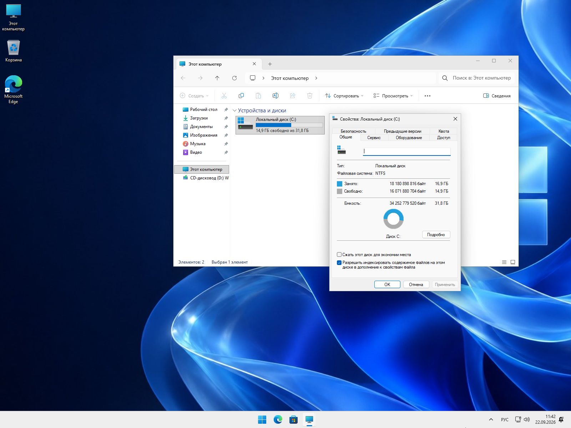571x428 pixels.
Task: Click the Refresh icon in Explorer
Action: coord(234,78)
